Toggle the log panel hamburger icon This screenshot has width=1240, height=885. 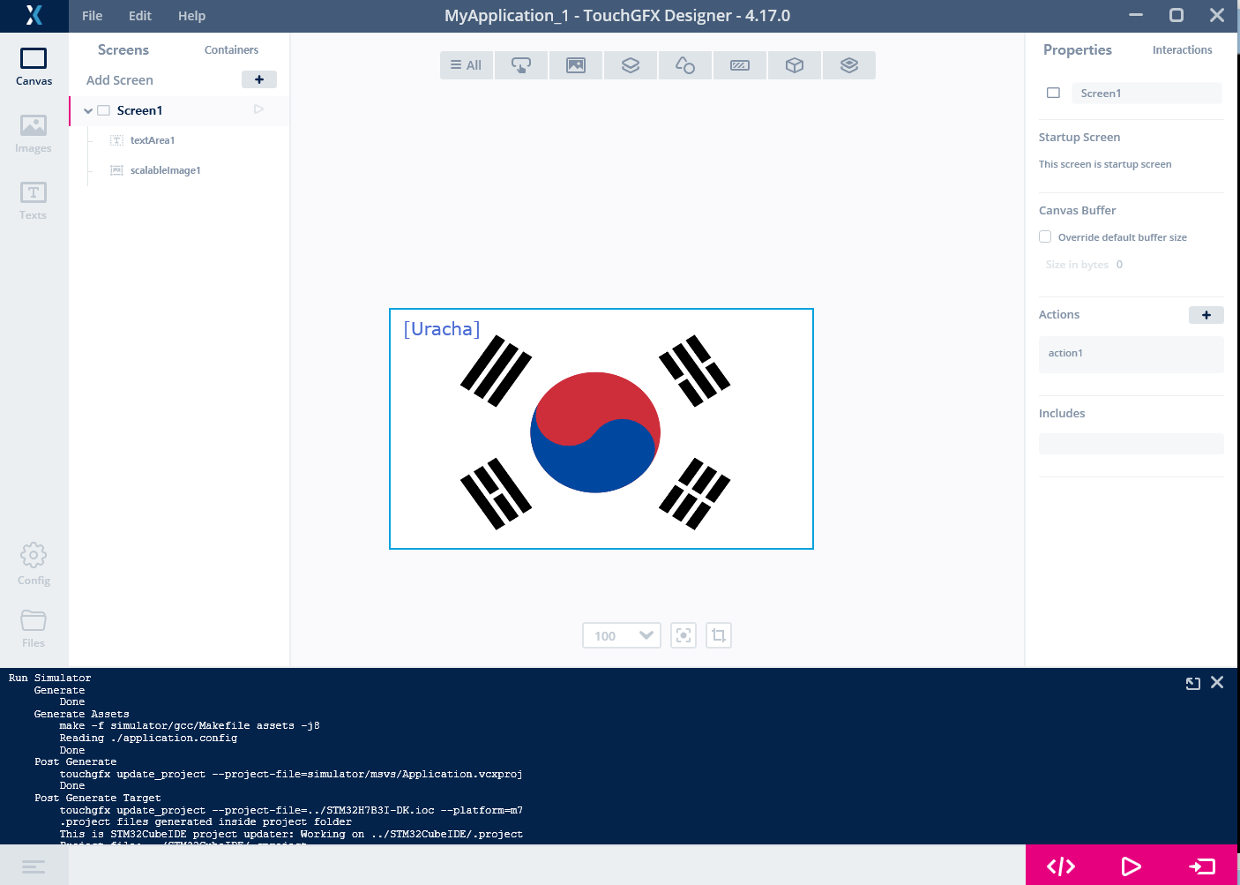pyautogui.click(x=34, y=866)
